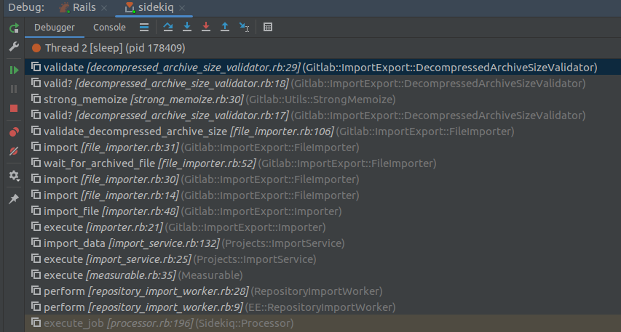Select valid? frame at validator.rb:17
Image resolution: width=621 pixels, height=332 pixels.
tap(323, 116)
